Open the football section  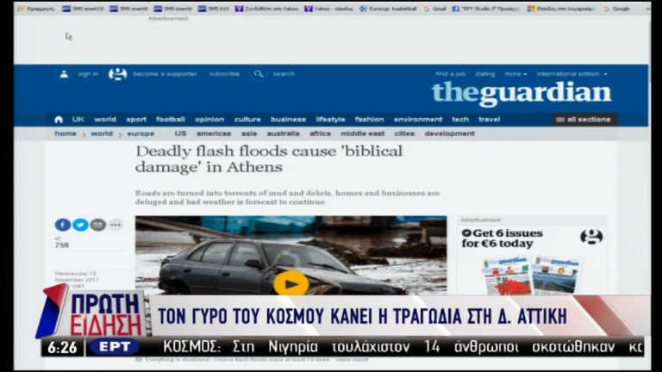(170, 120)
